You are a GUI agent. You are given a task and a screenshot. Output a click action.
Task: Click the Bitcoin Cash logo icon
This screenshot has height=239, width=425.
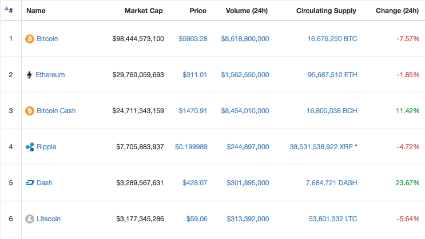(x=30, y=111)
